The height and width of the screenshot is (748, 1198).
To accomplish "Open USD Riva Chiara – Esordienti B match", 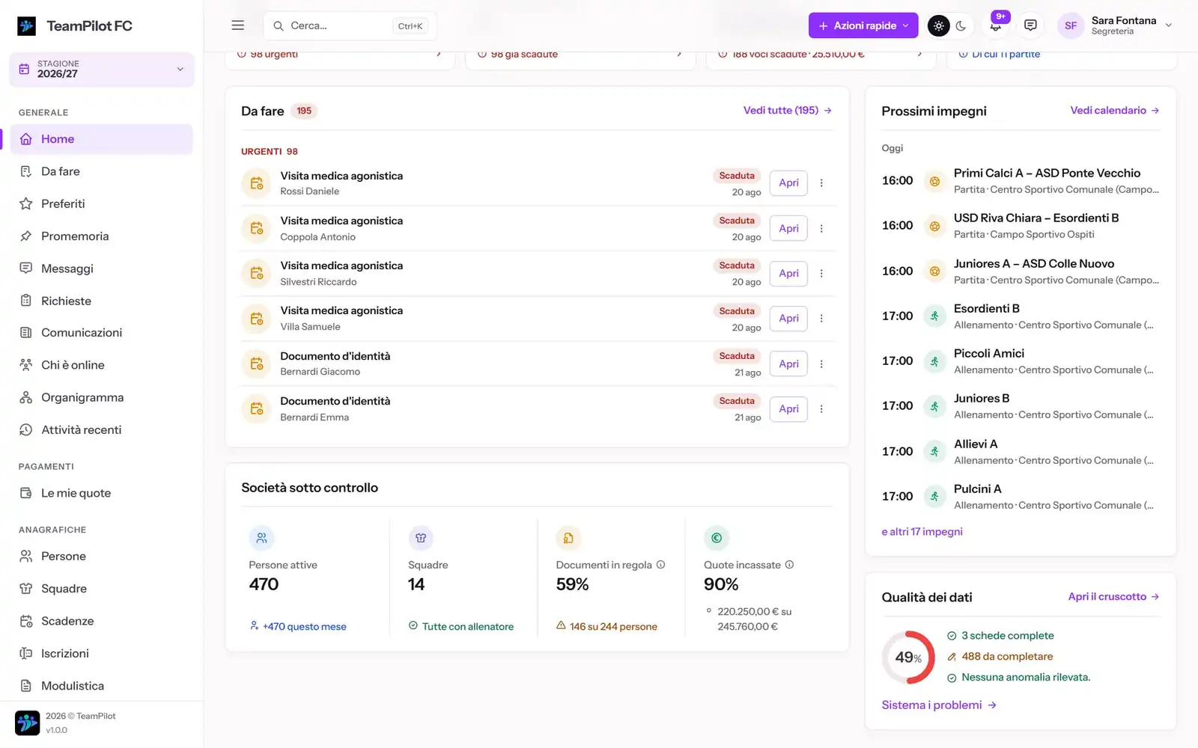I will (1021, 226).
